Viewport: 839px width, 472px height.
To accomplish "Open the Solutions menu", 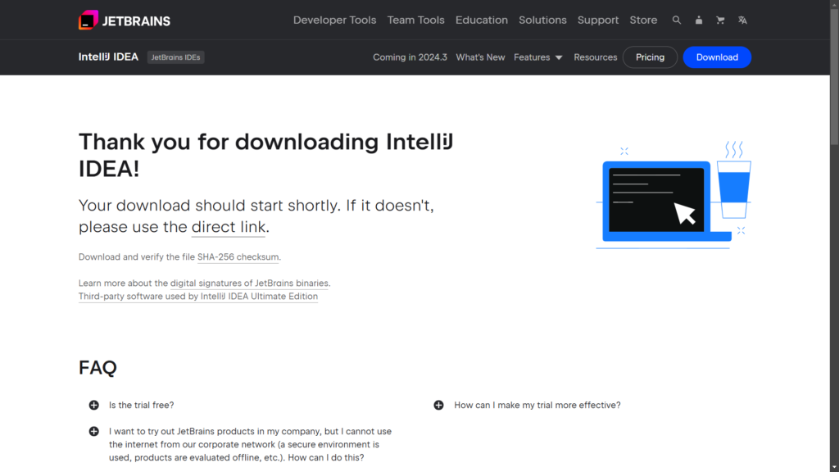I will point(542,20).
